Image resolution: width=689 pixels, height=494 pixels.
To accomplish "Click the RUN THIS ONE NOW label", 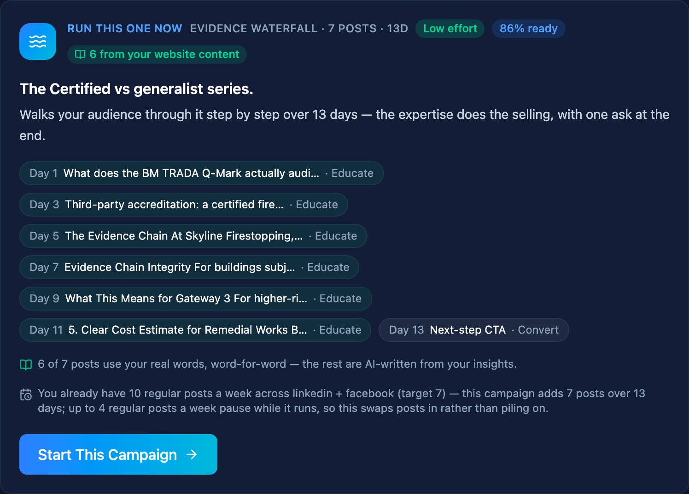I will pyautogui.click(x=125, y=29).
